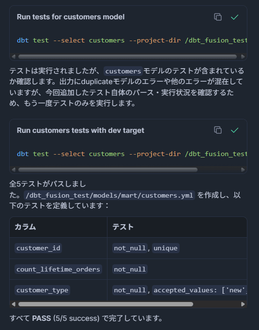Viewport: 259px width, 330px height.
Task: Click the count_lifetime_orders column name
Action: (58, 269)
